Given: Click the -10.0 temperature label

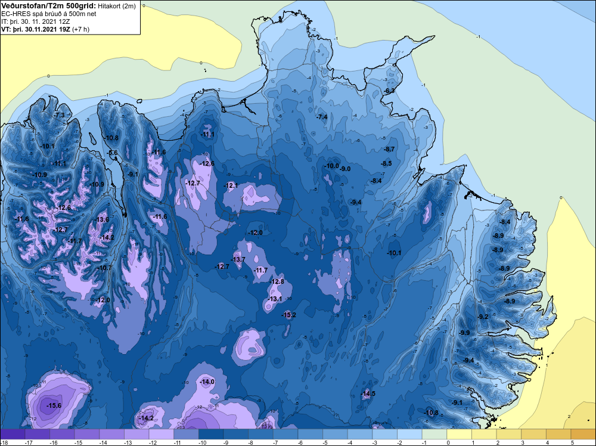Looking at the screenshot, I should pyautogui.click(x=331, y=166).
